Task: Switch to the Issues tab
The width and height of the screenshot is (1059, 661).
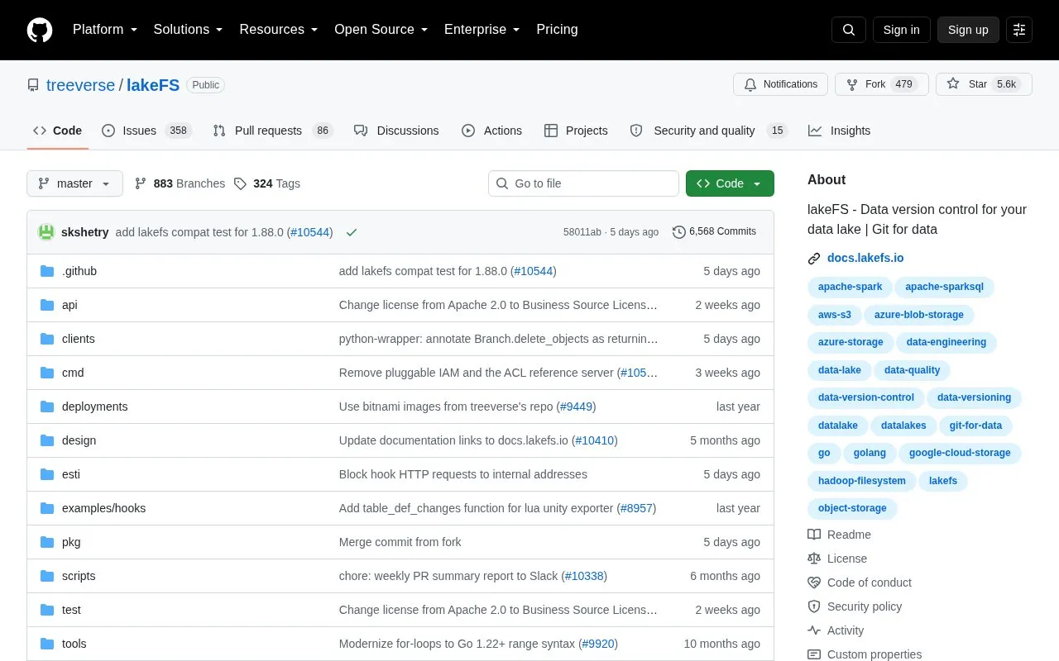Action: pos(146,131)
